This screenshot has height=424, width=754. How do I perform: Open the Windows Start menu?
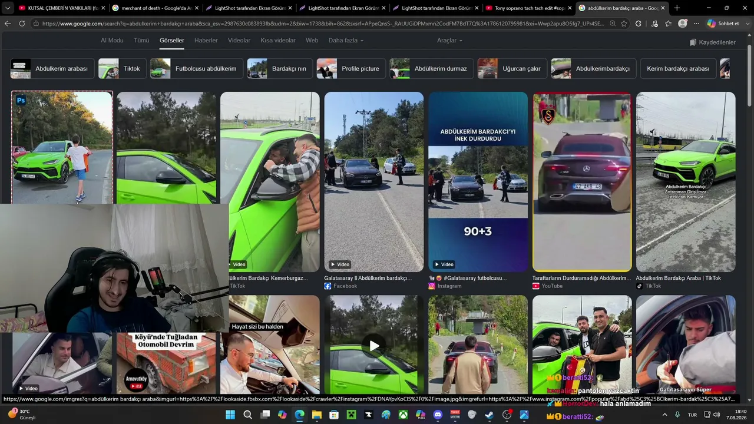(x=230, y=415)
